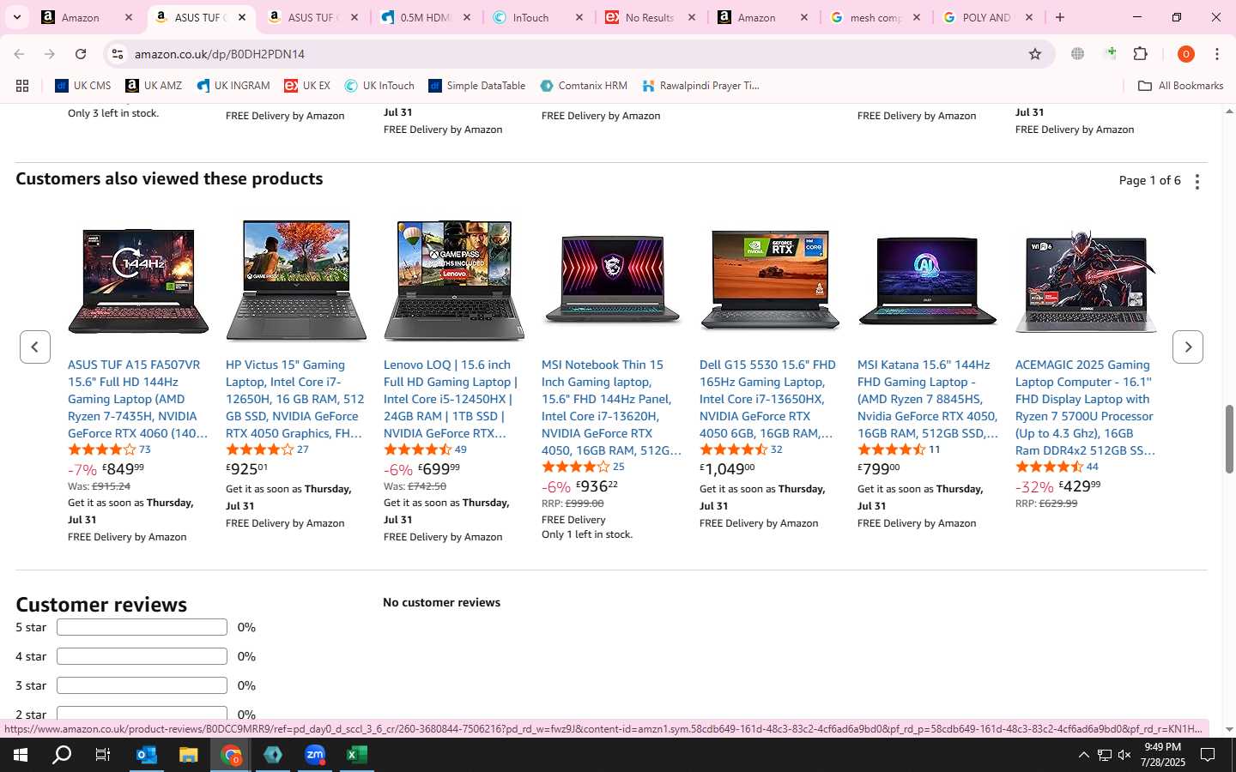This screenshot has width=1236, height=772.
Task: Bookmark this page with the star icon
Action: pos(1035,54)
